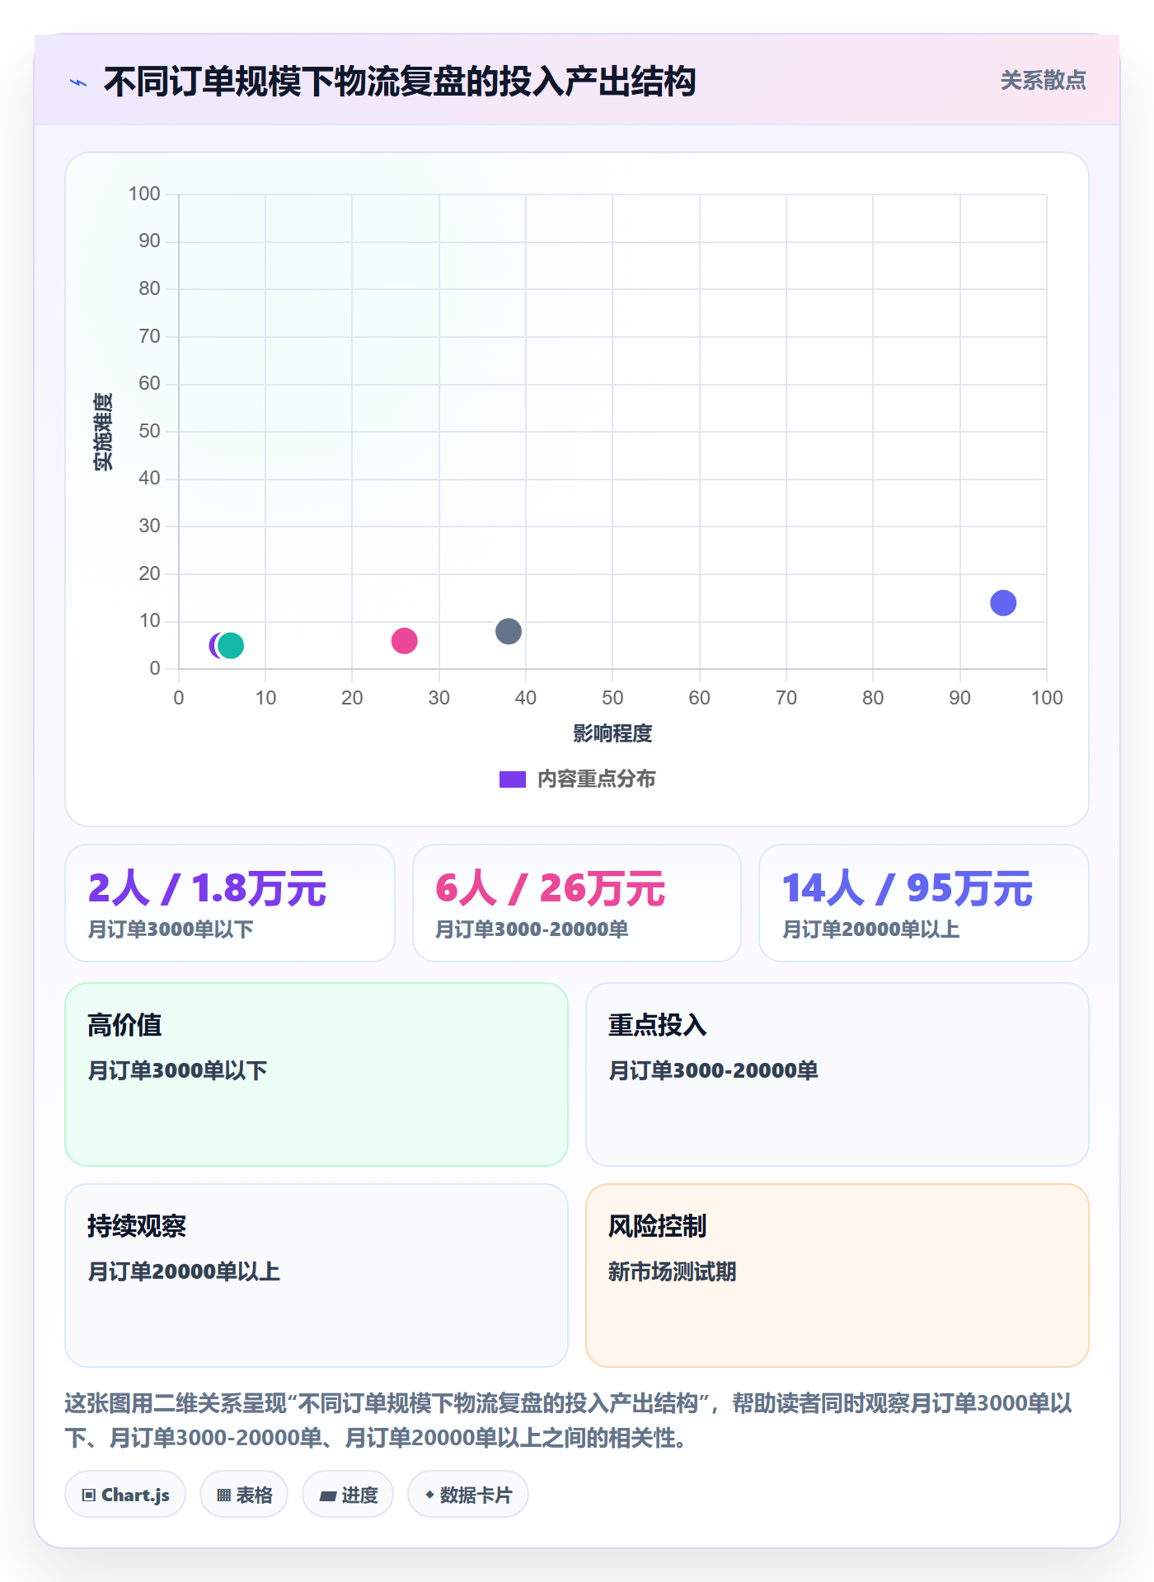Click the blue data point near 95 on the chart
This screenshot has height=1582, width=1154.
pos(1003,602)
